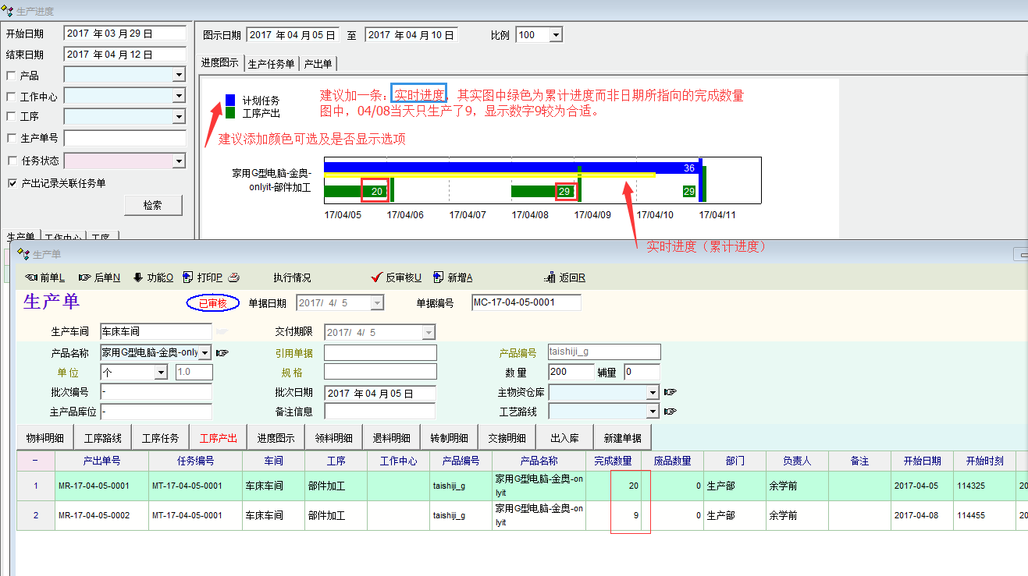
Task: Open the 比例 scale dropdown
Action: (x=555, y=35)
